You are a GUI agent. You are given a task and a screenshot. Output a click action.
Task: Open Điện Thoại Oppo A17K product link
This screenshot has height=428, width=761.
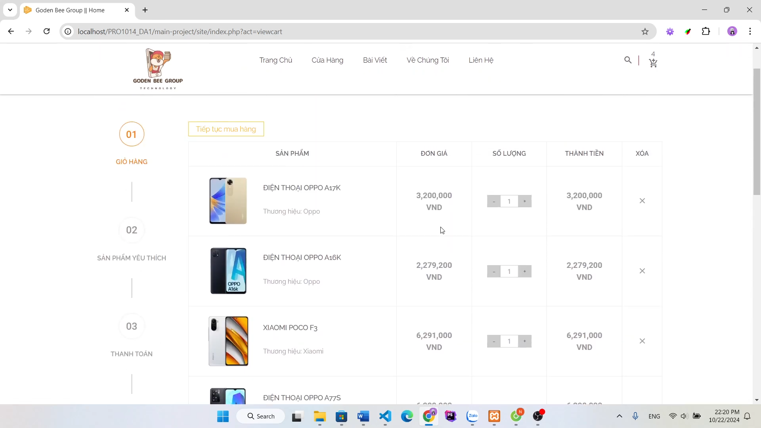(x=302, y=188)
